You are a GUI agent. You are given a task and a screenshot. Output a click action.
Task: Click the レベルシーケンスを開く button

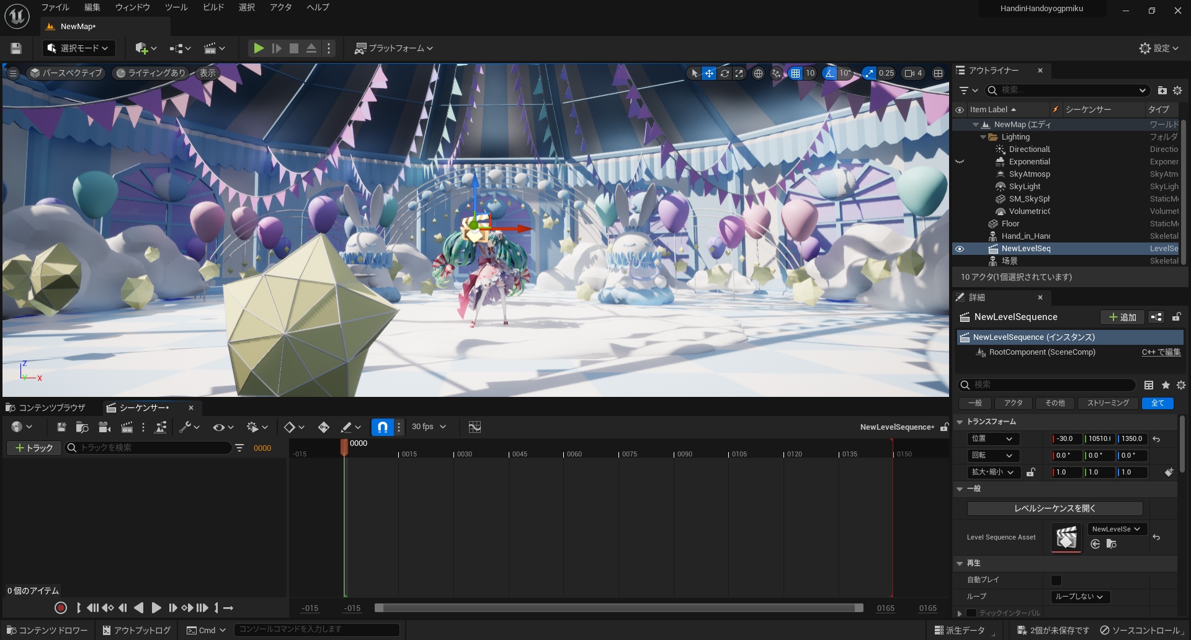(1055, 509)
